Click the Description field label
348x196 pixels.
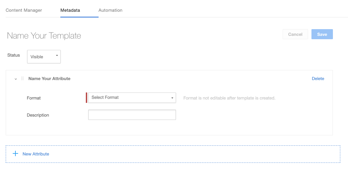click(x=38, y=115)
